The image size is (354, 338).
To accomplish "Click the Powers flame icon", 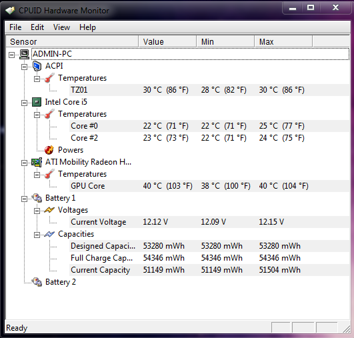I will point(49,150).
